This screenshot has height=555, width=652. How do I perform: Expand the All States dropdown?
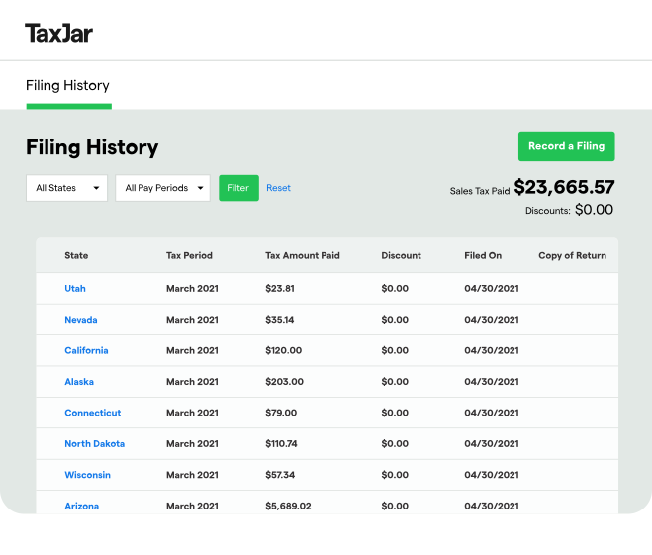(66, 188)
